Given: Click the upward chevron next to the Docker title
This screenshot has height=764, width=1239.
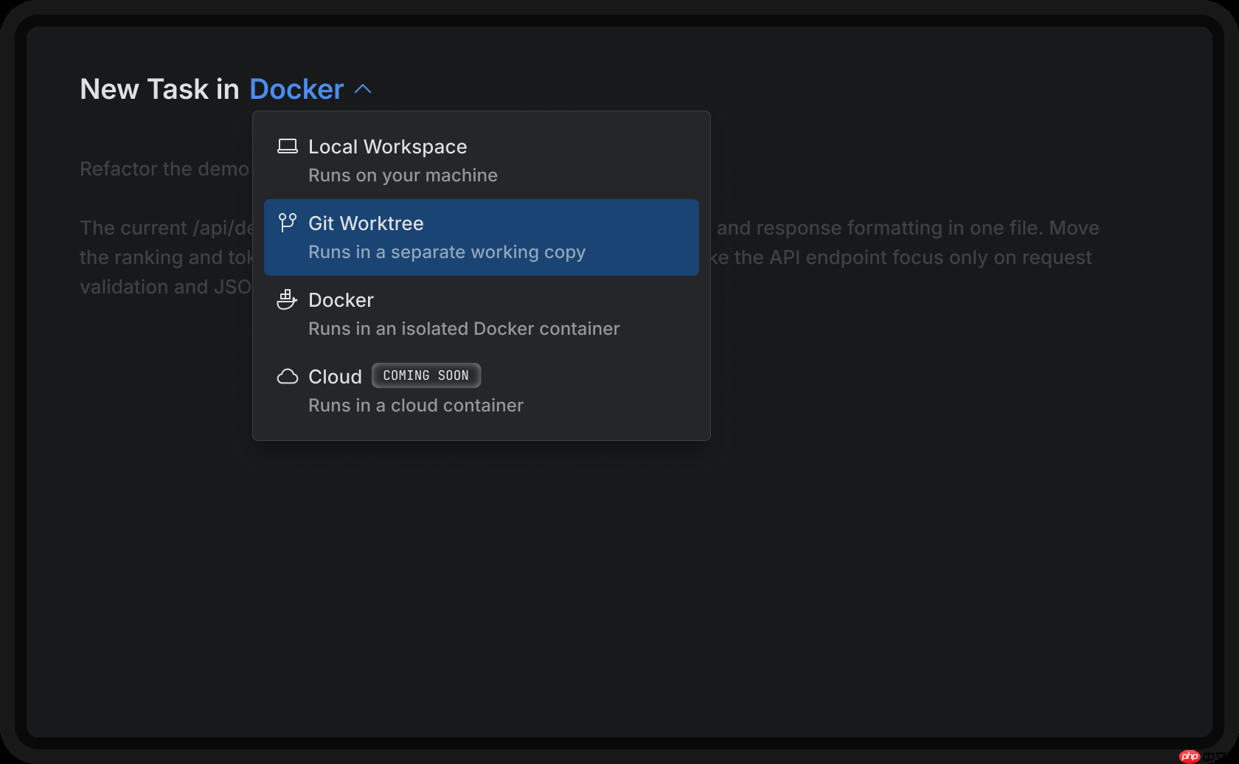Looking at the screenshot, I should 362,88.
